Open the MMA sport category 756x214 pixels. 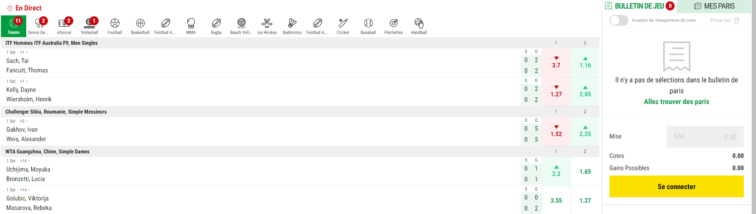click(x=191, y=26)
